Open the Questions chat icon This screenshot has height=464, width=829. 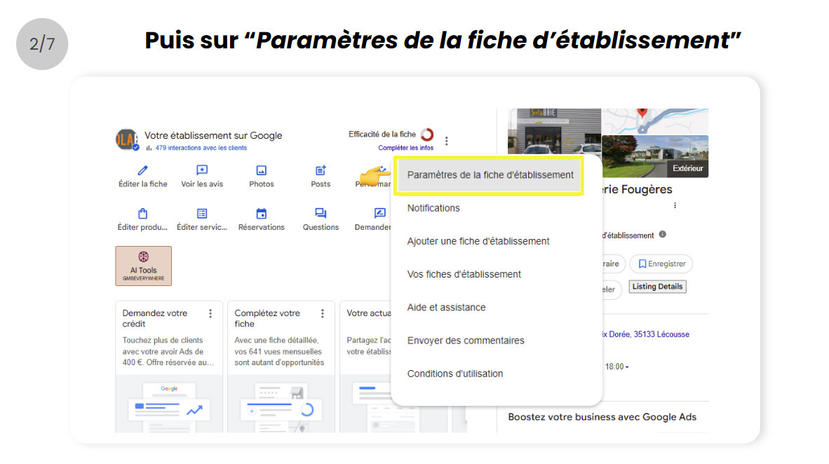click(x=321, y=214)
